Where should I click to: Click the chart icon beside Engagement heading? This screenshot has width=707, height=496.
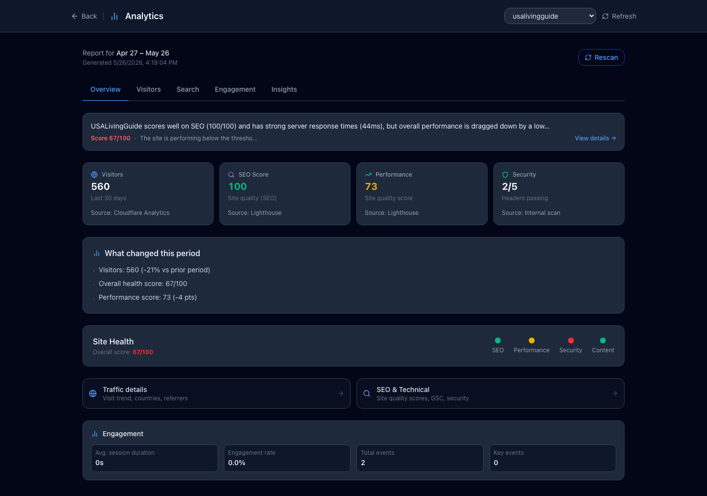click(95, 434)
